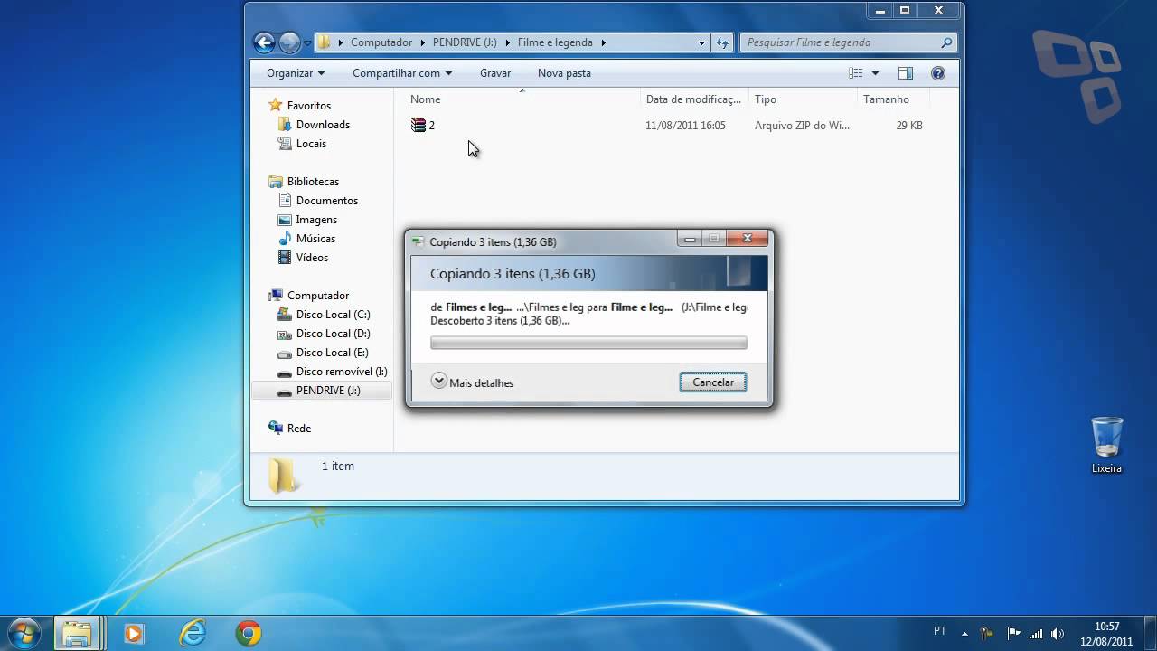The width and height of the screenshot is (1157, 651).
Task: Click the Back navigation arrow in Explorer
Action: 264,42
